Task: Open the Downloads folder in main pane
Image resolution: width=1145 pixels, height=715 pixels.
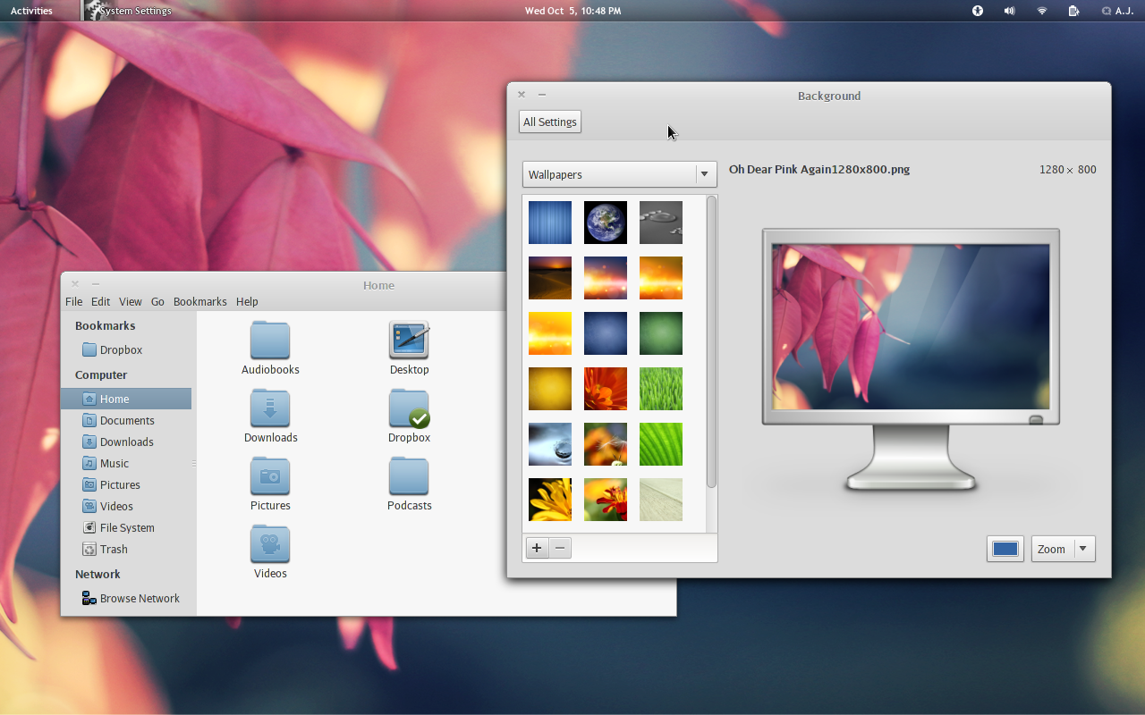Action: click(270, 408)
